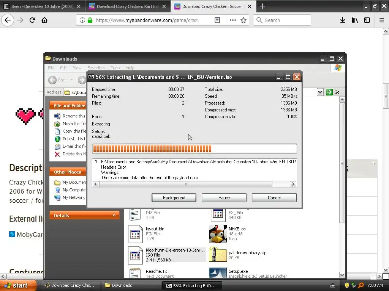Select MHKE.ico chicken icon file

coord(218,234)
